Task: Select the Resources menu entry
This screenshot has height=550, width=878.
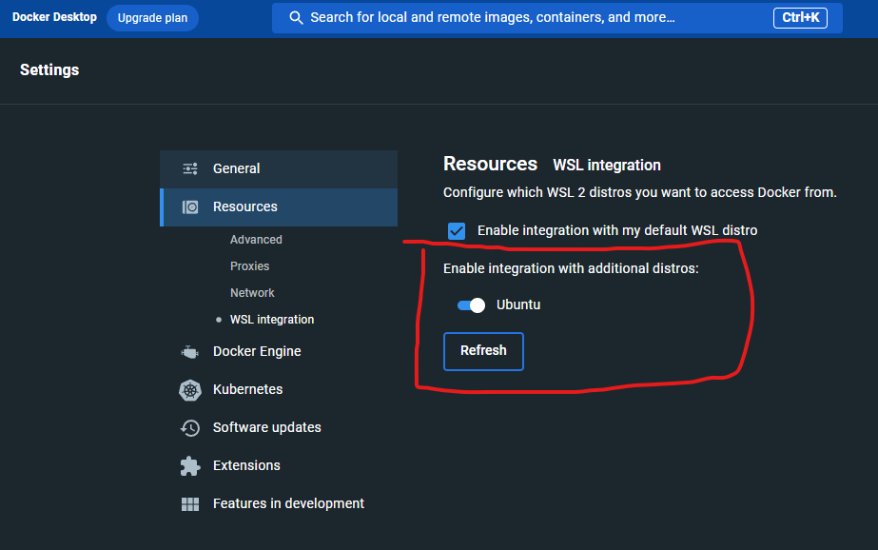Action: (x=245, y=206)
